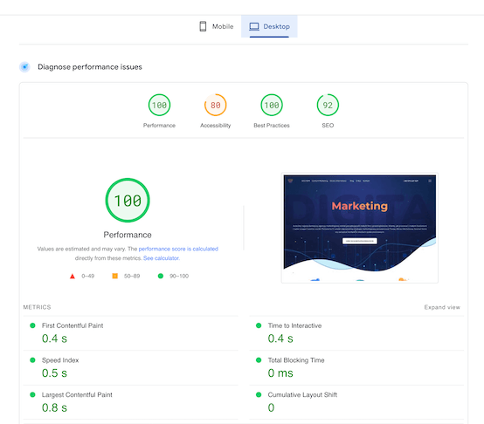Expand the First Contentful Paint metric
This screenshot has height=424, width=484.
(x=131, y=333)
